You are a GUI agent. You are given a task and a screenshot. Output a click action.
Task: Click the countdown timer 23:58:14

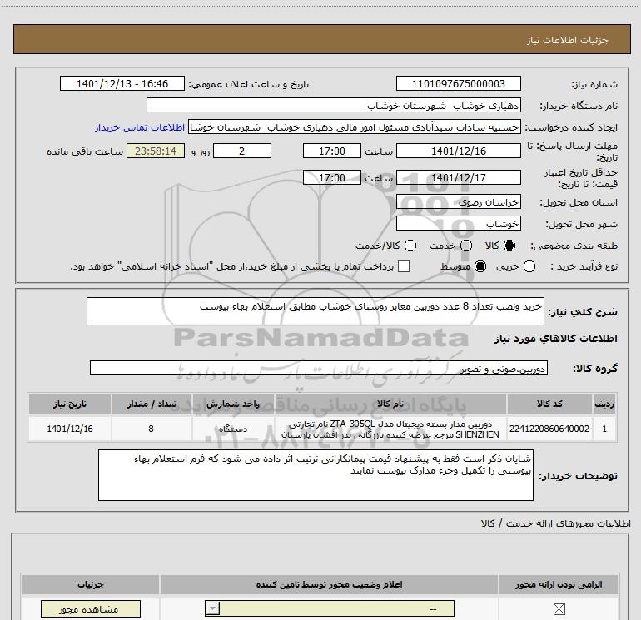point(156,151)
